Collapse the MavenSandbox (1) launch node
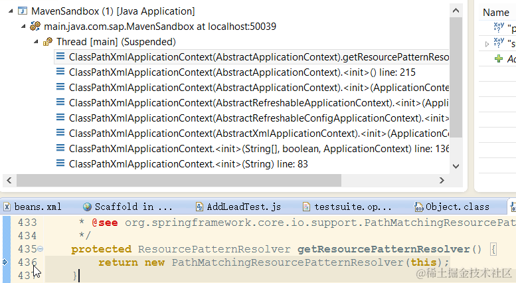This screenshot has width=516, height=283. (x=11, y=11)
